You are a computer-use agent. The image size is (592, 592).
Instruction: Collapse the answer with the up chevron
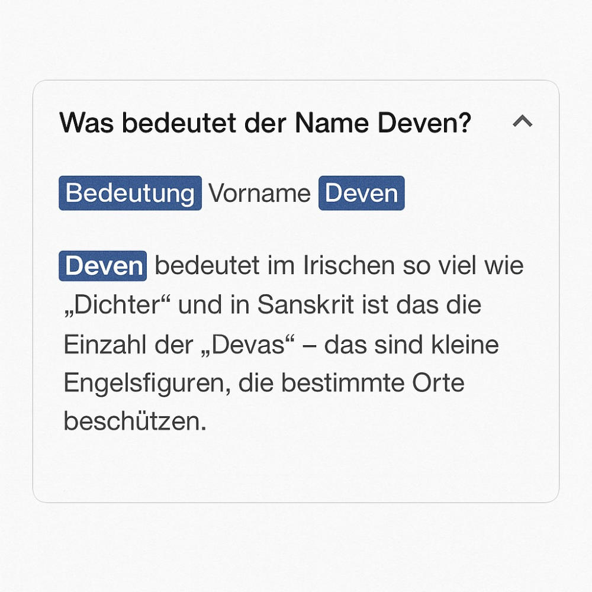pyautogui.click(x=523, y=121)
